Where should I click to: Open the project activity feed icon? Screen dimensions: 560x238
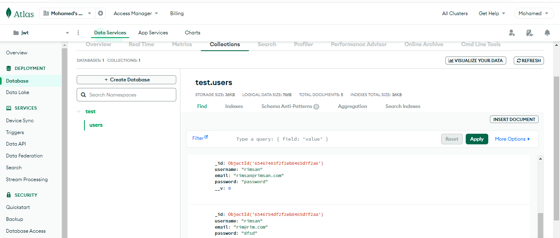(x=529, y=33)
